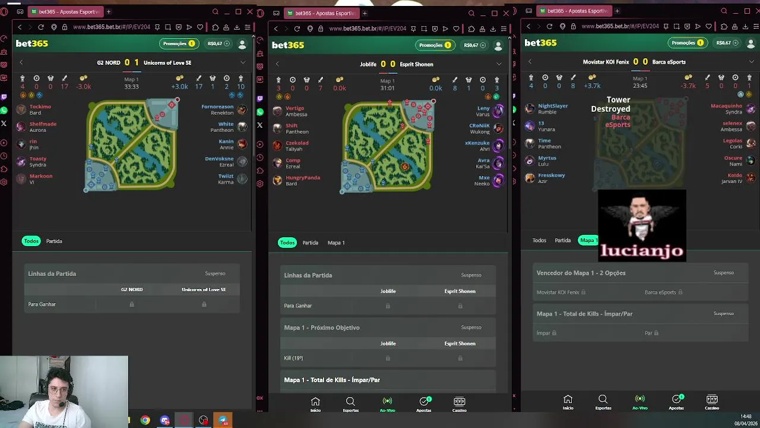
Task: Open downloads icon in G2 NORD window
Action: [237, 27]
